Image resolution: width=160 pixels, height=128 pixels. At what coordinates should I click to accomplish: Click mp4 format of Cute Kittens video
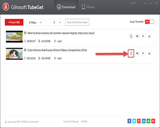60,59
